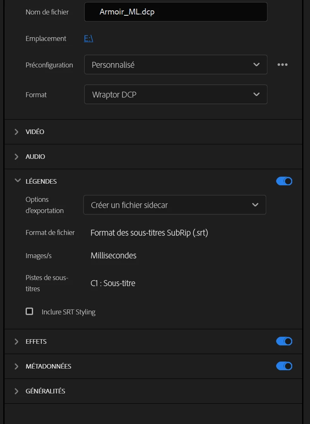Click the file name field Armoir_ML.dcp

(x=176, y=12)
